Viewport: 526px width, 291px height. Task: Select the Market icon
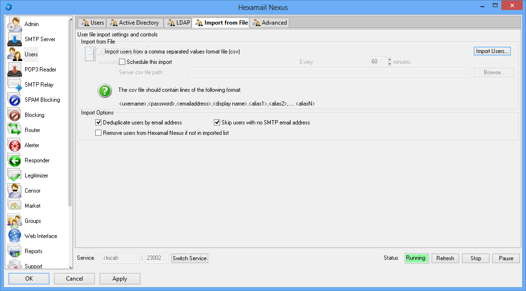click(15, 206)
